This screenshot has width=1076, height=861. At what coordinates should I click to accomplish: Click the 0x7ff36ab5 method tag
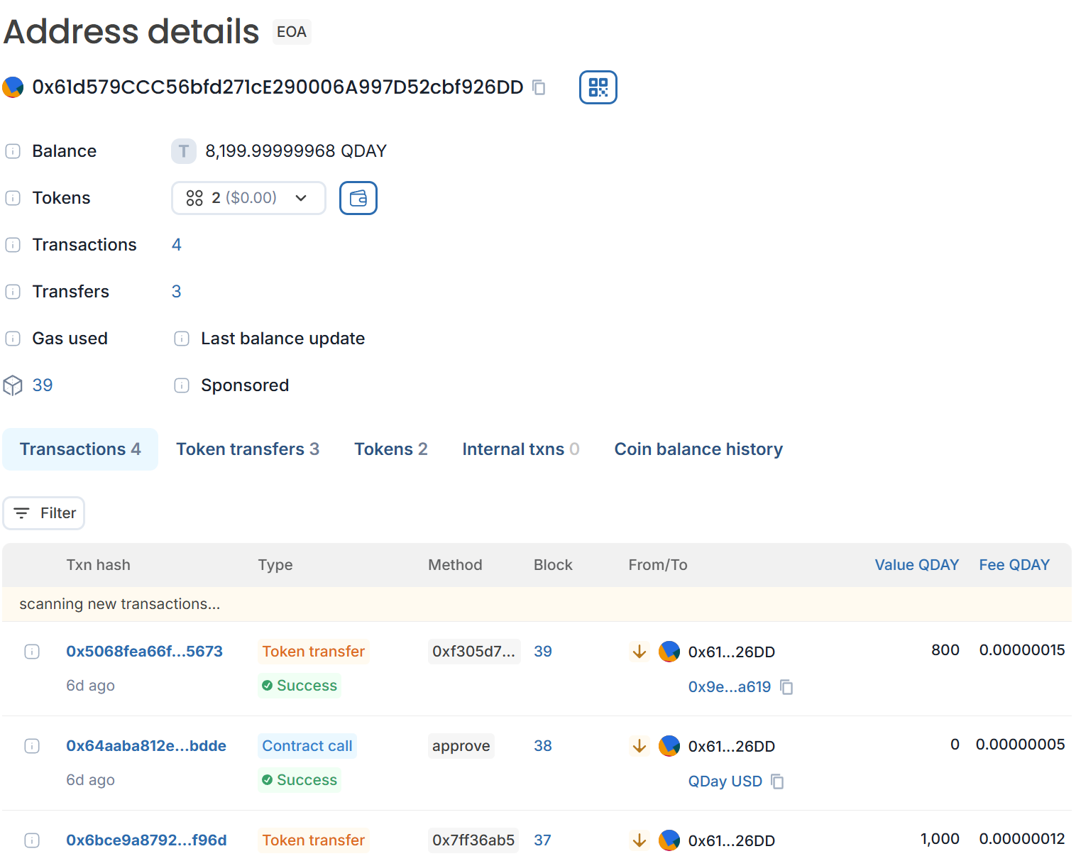click(473, 840)
